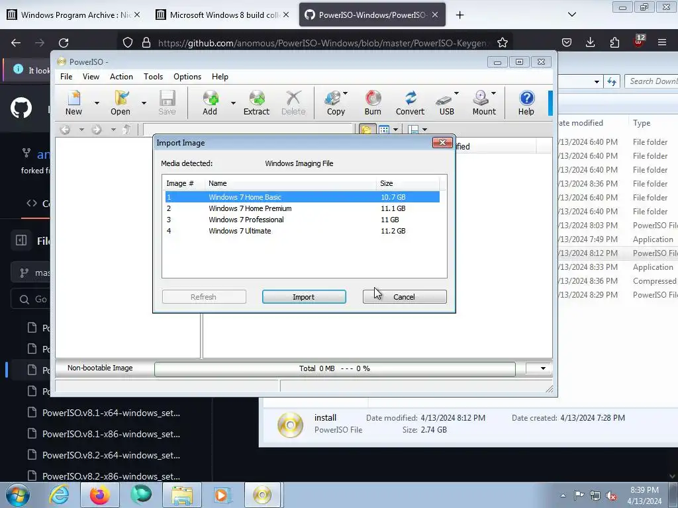Viewport: 678px width, 508px height.
Task: Click the Back navigation arrow in PowerISO
Action: click(65, 130)
